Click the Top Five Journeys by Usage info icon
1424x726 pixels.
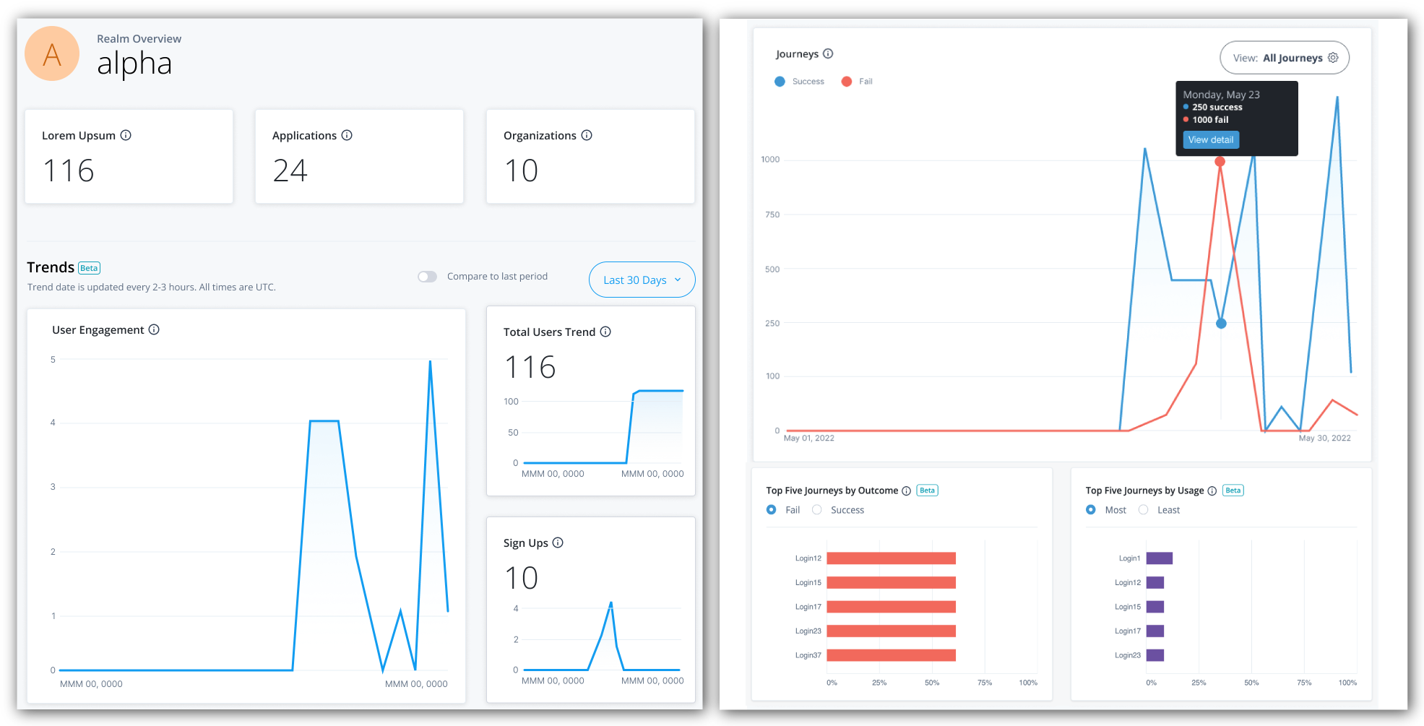pyautogui.click(x=1212, y=491)
